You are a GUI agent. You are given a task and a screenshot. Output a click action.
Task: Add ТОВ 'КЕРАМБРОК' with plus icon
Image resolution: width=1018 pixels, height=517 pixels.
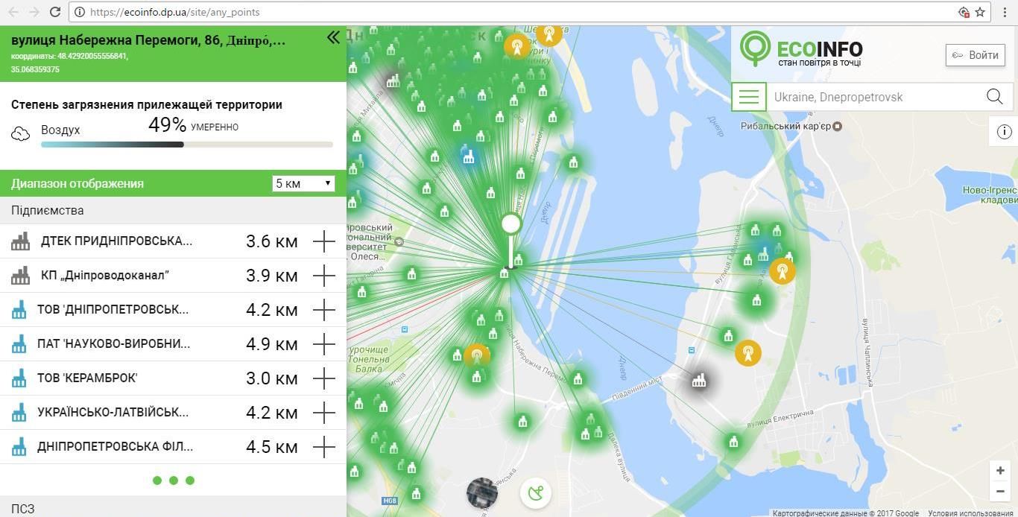click(324, 378)
